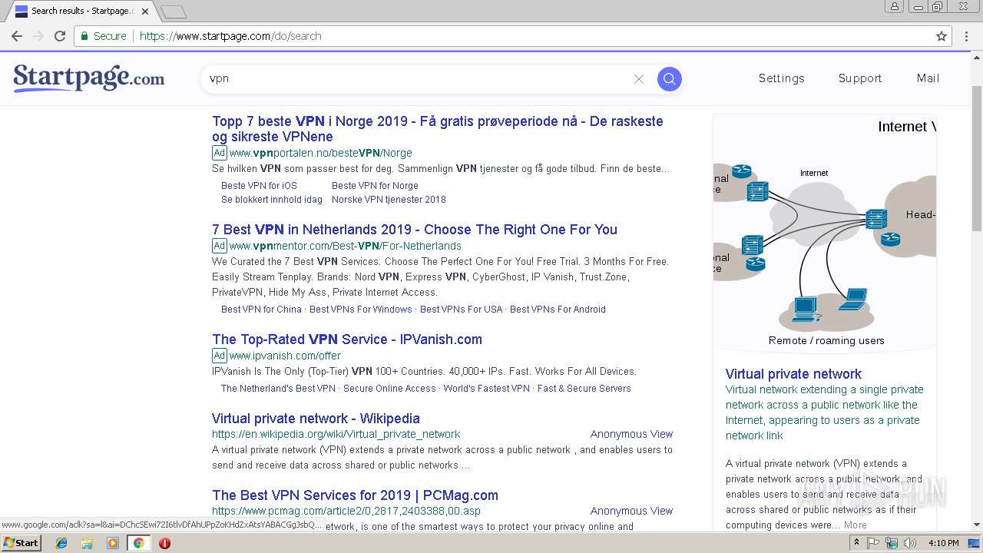Reload the page with the refresh icon
This screenshot has width=983, height=553.
click(60, 36)
